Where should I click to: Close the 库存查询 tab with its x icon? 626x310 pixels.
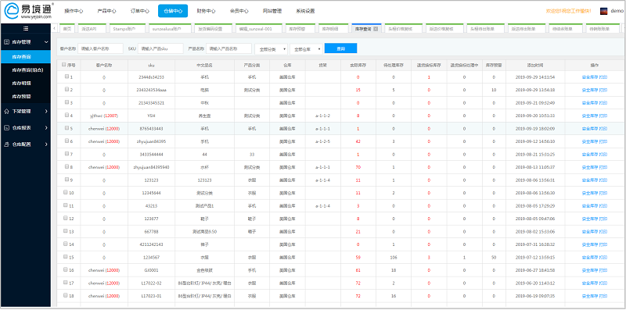click(x=376, y=29)
